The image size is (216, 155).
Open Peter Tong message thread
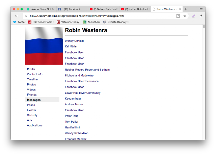72,116
